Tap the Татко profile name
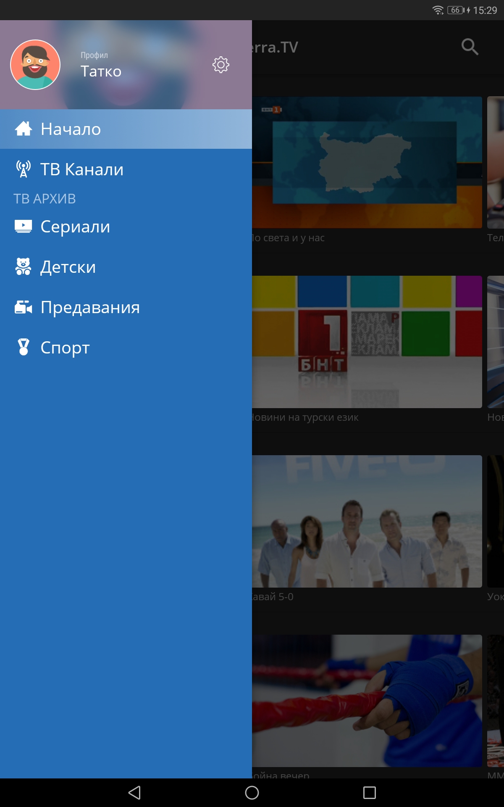504x807 pixels. coord(101,71)
